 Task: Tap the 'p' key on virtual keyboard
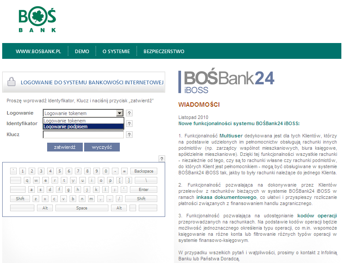pyautogui.click(x=110, y=180)
